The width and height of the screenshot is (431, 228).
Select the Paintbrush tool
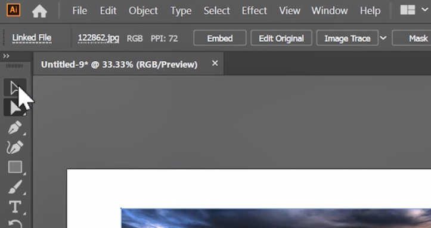15,187
